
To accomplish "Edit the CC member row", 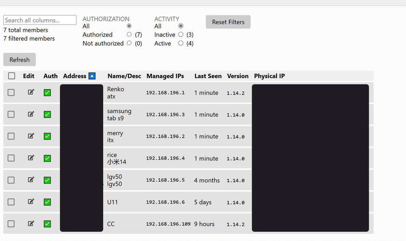I will coord(31,224).
